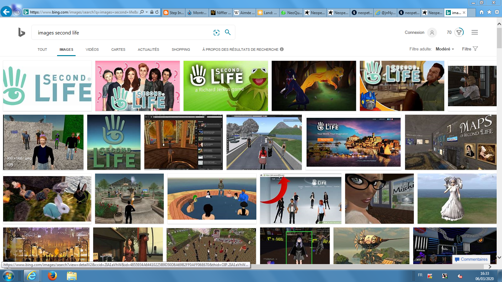The height and width of the screenshot is (282, 502).
Task: Open Internet Explorer from the taskbar
Action: pyautogui.click(x=32, y=276)
